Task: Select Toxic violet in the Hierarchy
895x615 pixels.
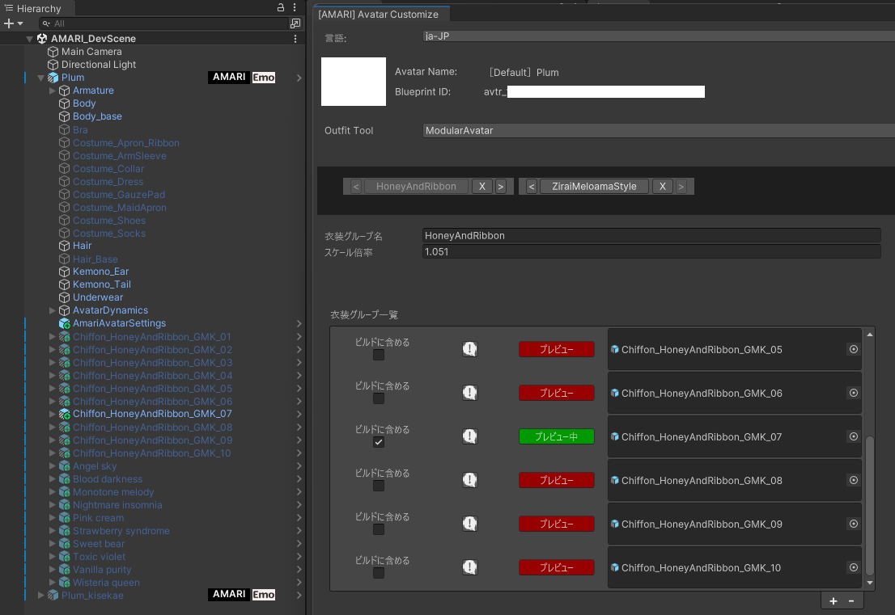Action: pyautogui.click(x=99, y=557)
